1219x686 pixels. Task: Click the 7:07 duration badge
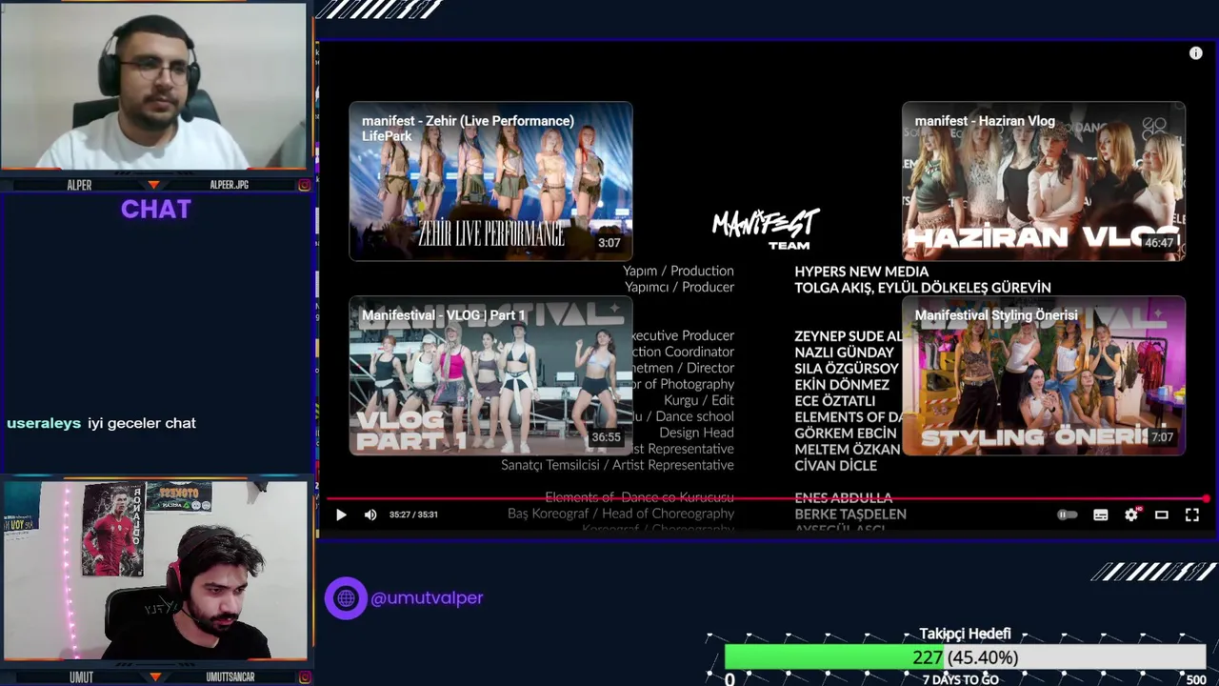1163,437
